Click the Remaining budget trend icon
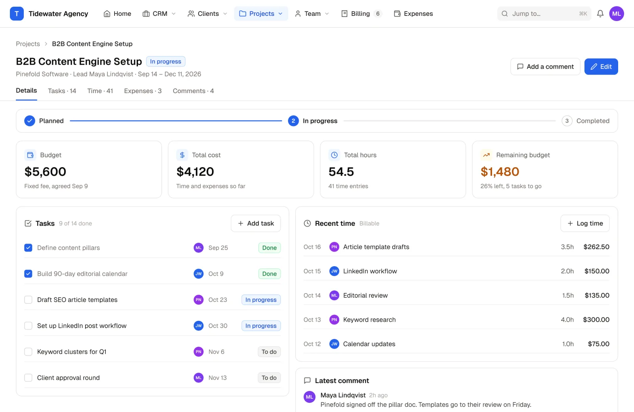The width and height of the screenshot is (634, 412). (486, 155)
